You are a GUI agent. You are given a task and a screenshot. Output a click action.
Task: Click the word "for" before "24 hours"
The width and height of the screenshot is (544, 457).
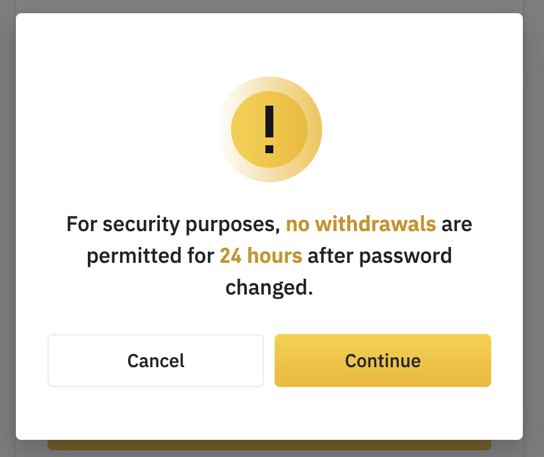197,256
